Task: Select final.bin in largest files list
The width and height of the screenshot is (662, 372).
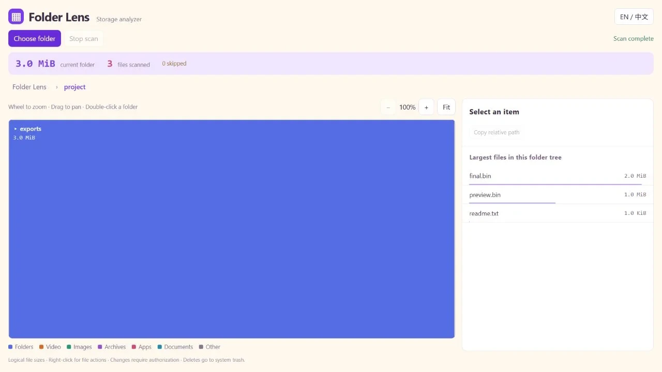Action: (558, 176)
